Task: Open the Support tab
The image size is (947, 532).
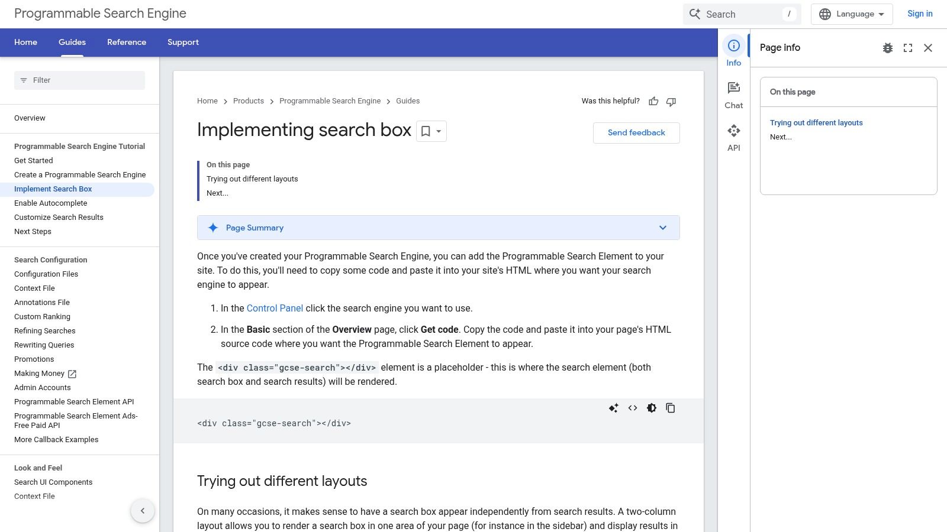Action: pos(183,43)
